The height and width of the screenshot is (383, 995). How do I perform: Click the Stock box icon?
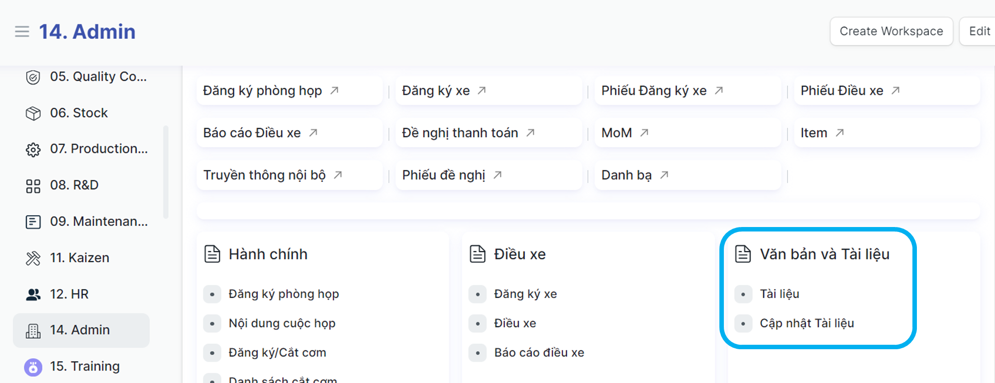[33, 114]
